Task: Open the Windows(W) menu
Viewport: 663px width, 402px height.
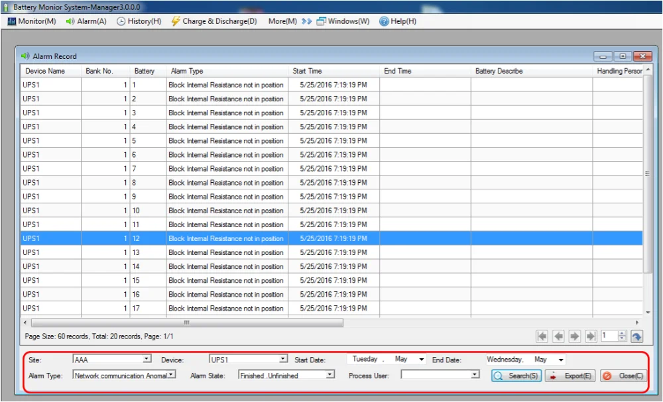Action: click(343, 21)
